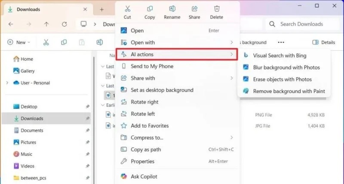Viewport: 344px width, 184px height.
Task: Click toolbar Cut scissors icon
Action: [x=46, y=42]
